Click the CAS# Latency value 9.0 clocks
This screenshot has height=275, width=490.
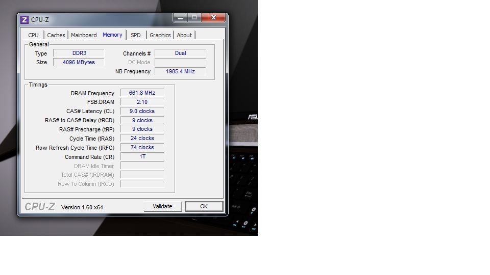(142, 112)
